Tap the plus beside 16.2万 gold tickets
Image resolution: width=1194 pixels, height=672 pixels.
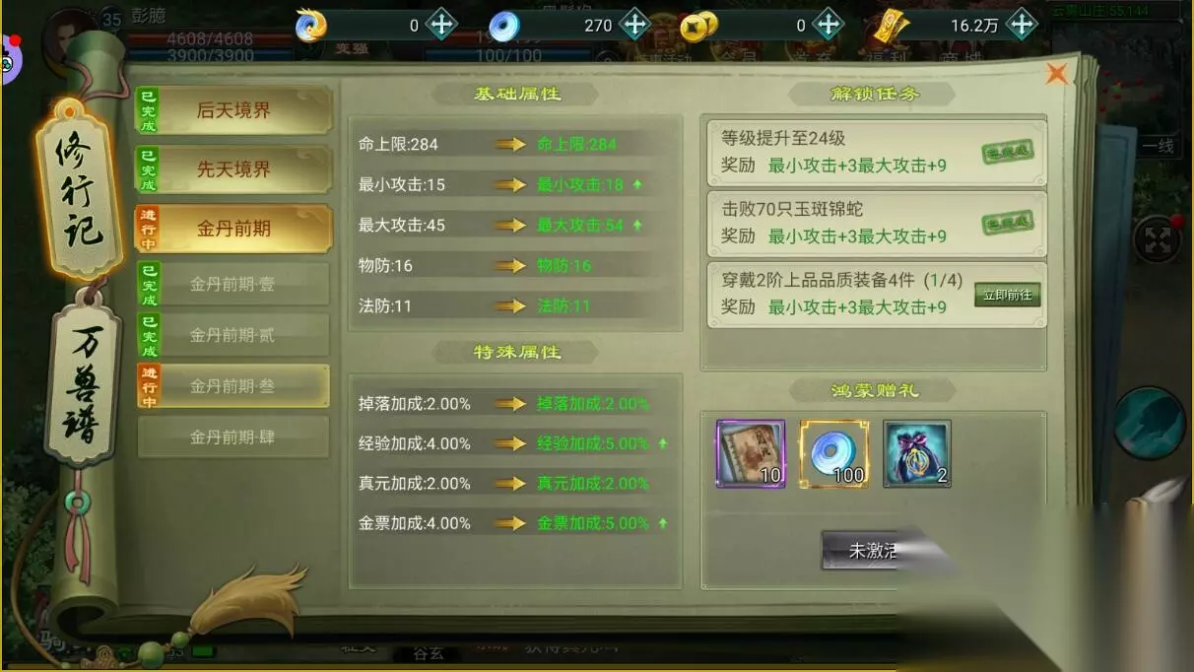click(1022, 25)
